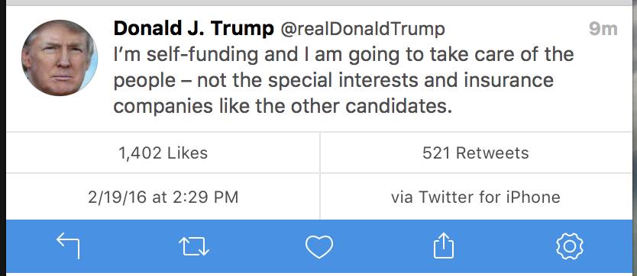Click the via Twitter for iPhone source
This screenshot has height=276, width=637.
[x=476, y=197]
